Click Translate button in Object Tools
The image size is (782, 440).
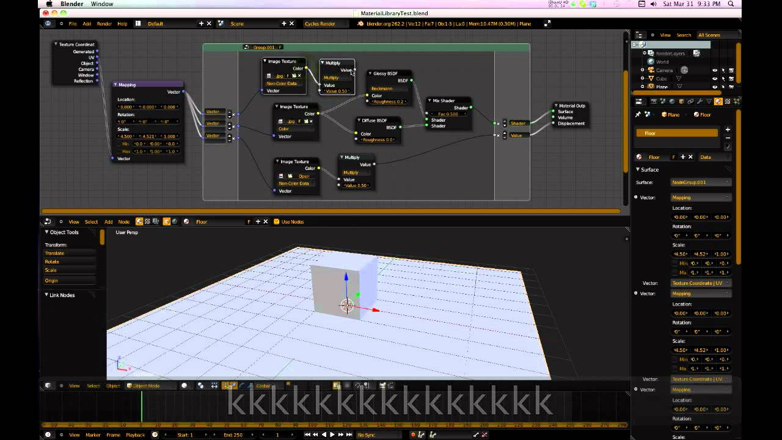tap(70, 253)
